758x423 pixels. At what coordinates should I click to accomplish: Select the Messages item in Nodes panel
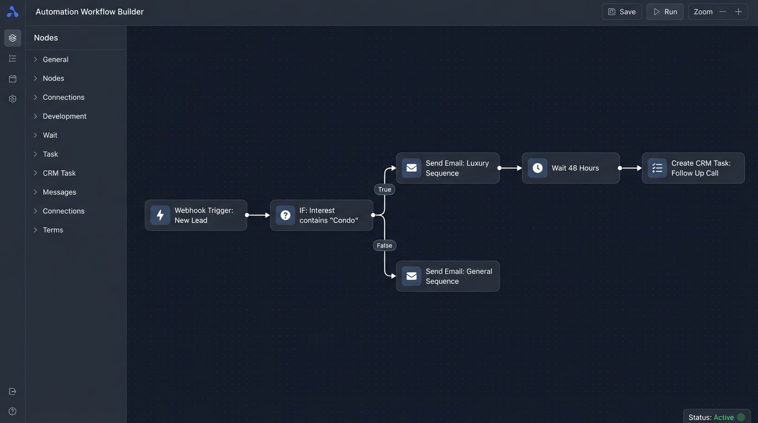tap(59, 192)
